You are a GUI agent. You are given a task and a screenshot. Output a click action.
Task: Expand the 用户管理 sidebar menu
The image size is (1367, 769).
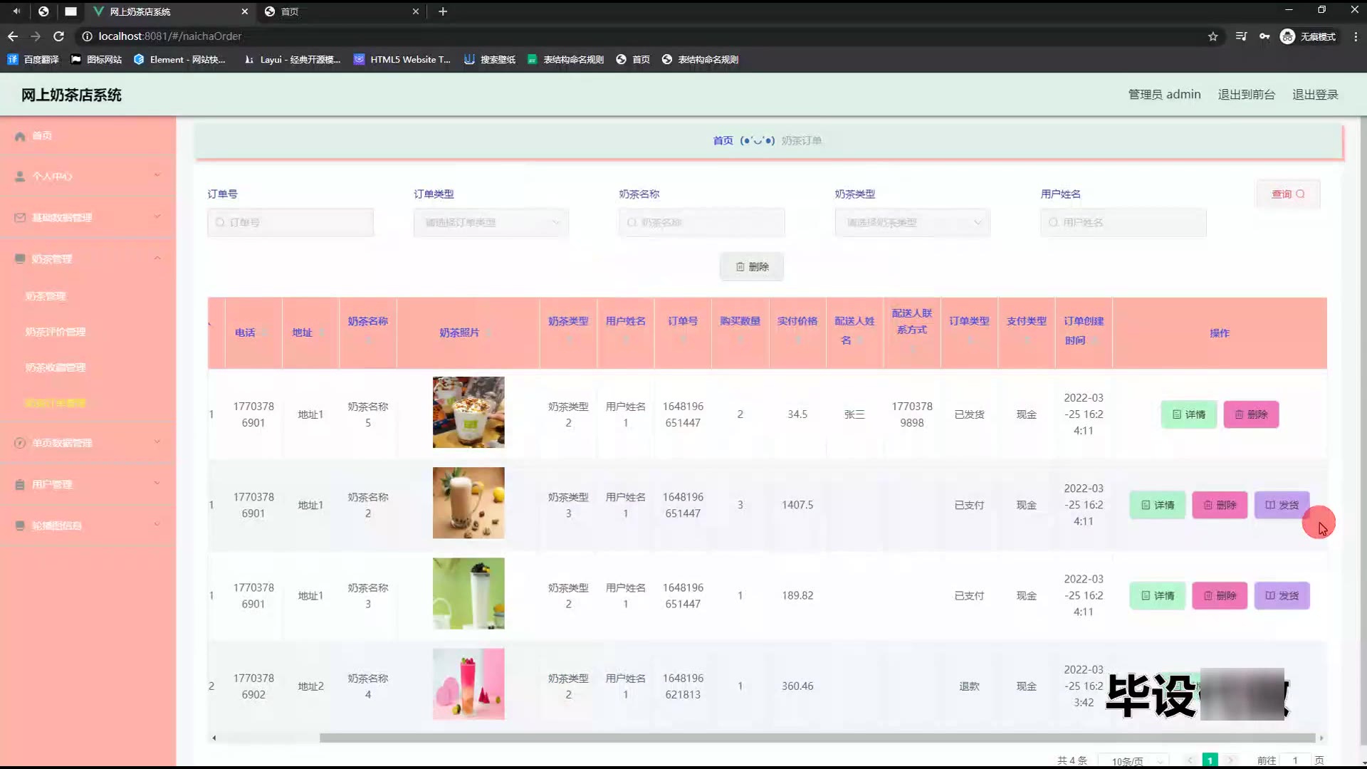point(88,484)
